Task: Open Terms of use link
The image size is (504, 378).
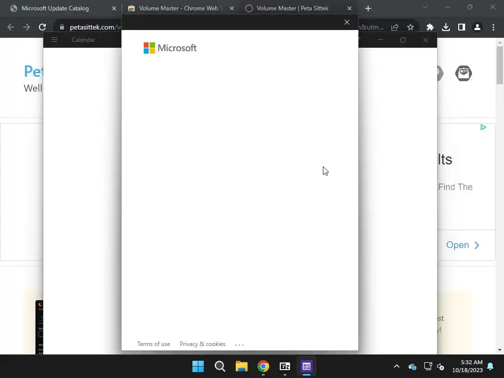Action: pyautogui.click(x=154, y=344)
